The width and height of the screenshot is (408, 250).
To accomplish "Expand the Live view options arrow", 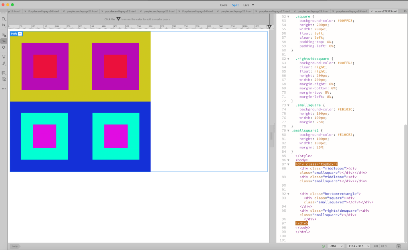I will click(x=253, y=5).
